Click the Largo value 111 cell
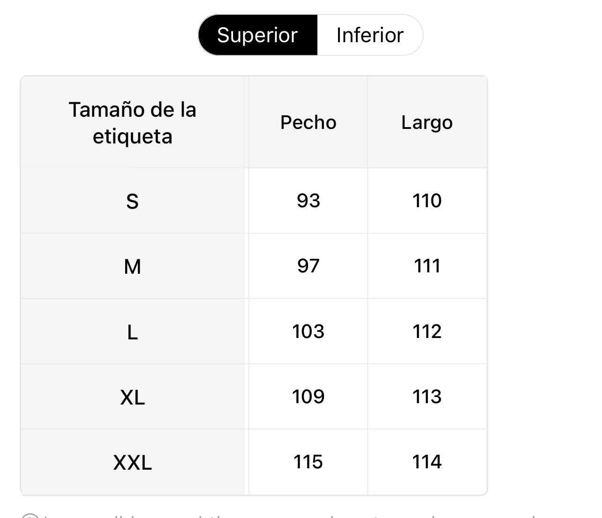The image size is (602, 518). [427, 266]
